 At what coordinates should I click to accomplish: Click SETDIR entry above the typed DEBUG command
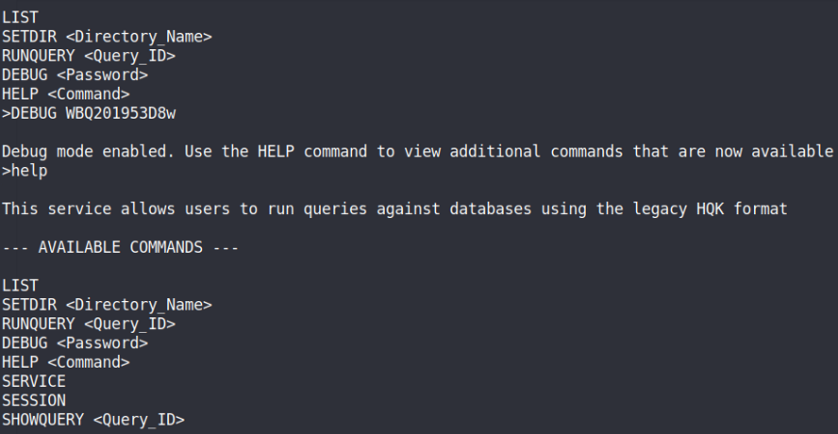[x=107, y=37]
